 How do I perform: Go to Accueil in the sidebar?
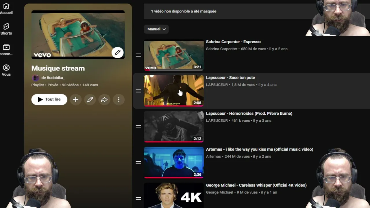point(6,9)
